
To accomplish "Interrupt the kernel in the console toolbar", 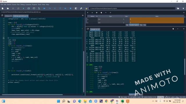I will 178,29.
